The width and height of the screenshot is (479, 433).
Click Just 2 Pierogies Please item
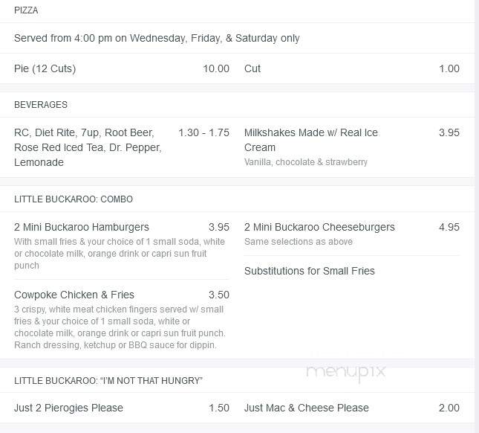pos(68,408)
